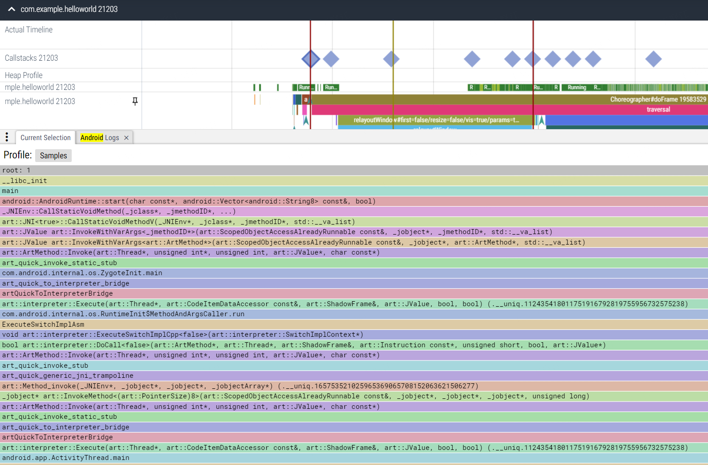Select the art_quick_invoke_stub frame
708x465 pixels.
354,366
